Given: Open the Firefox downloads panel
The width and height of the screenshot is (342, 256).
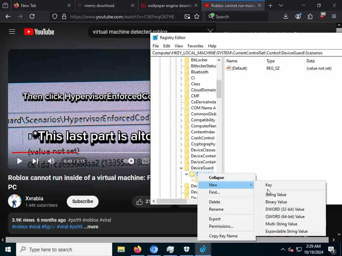Looking at the screenshot, I should 286,17.
